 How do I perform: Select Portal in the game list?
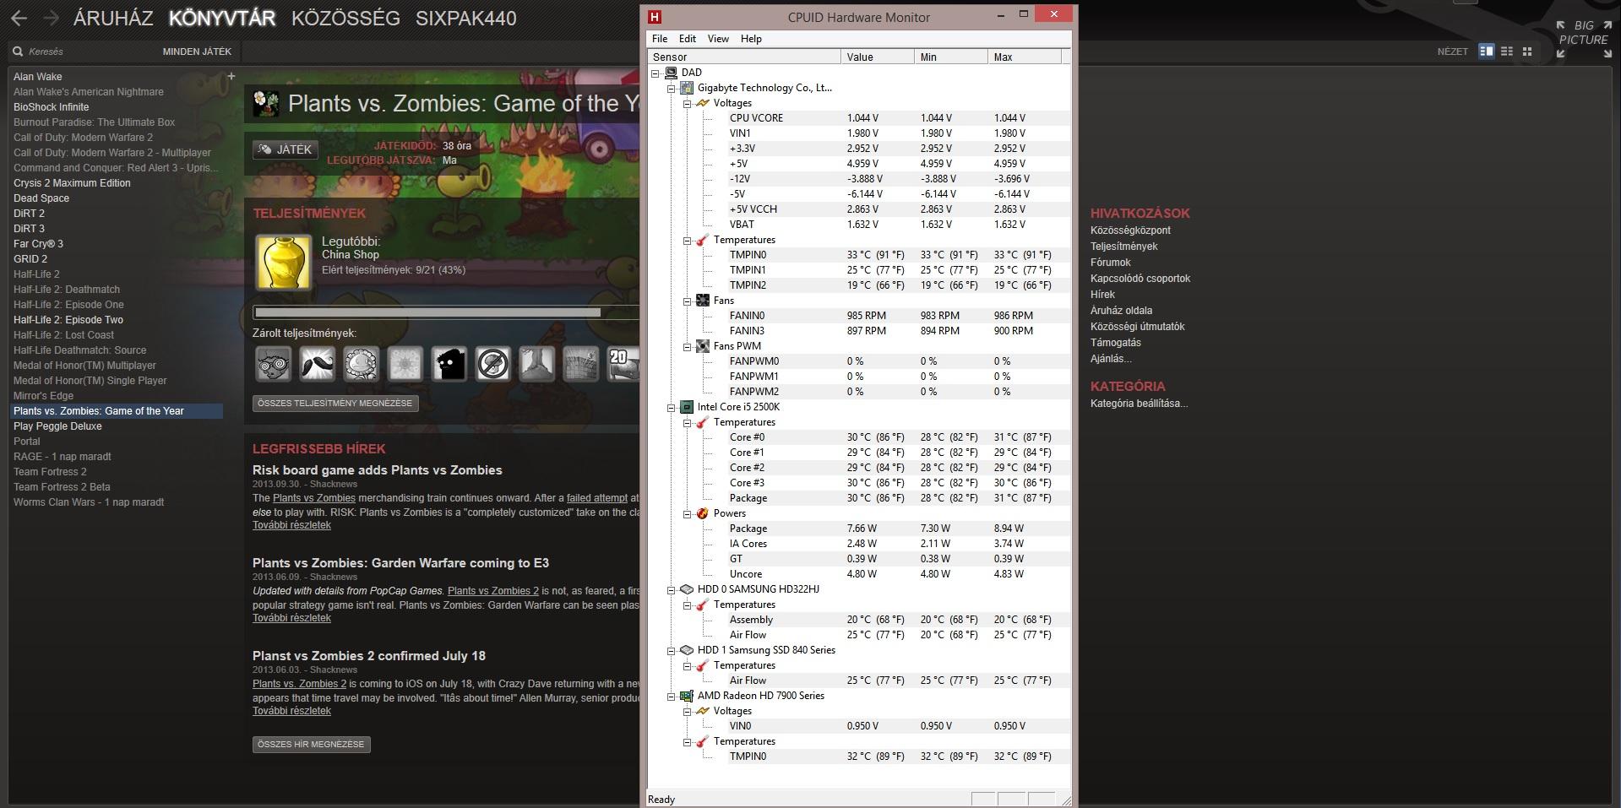26,442
